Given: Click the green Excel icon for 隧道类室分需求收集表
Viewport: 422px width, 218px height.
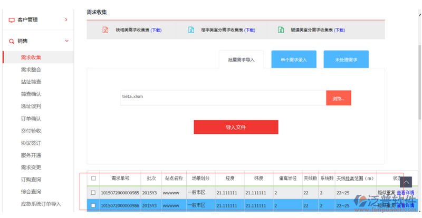Looking at the screenshot, I should [x=281, y=30].
